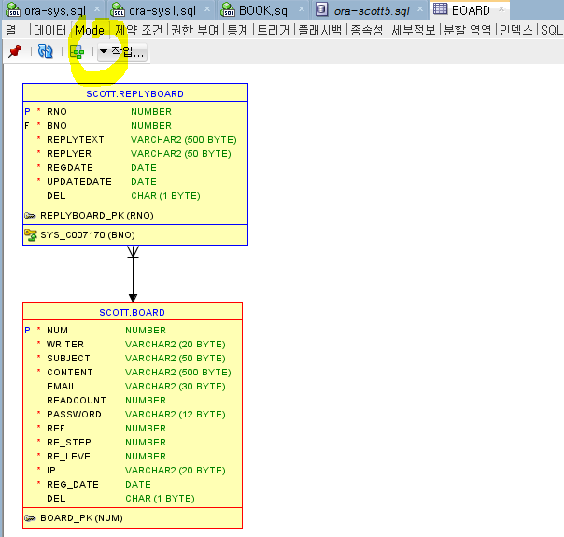
Task: Select the SCOTT.REPLYBOARD table header
Action: click(x=135, y=93)
